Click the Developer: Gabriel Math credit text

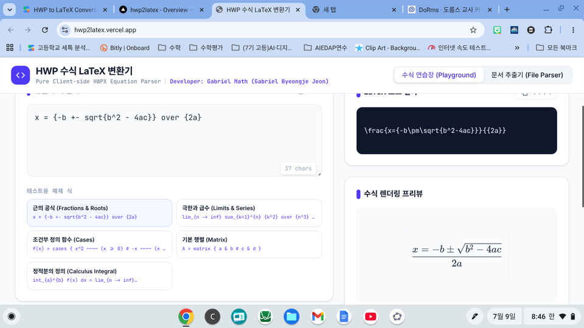[x=249, y=81]
